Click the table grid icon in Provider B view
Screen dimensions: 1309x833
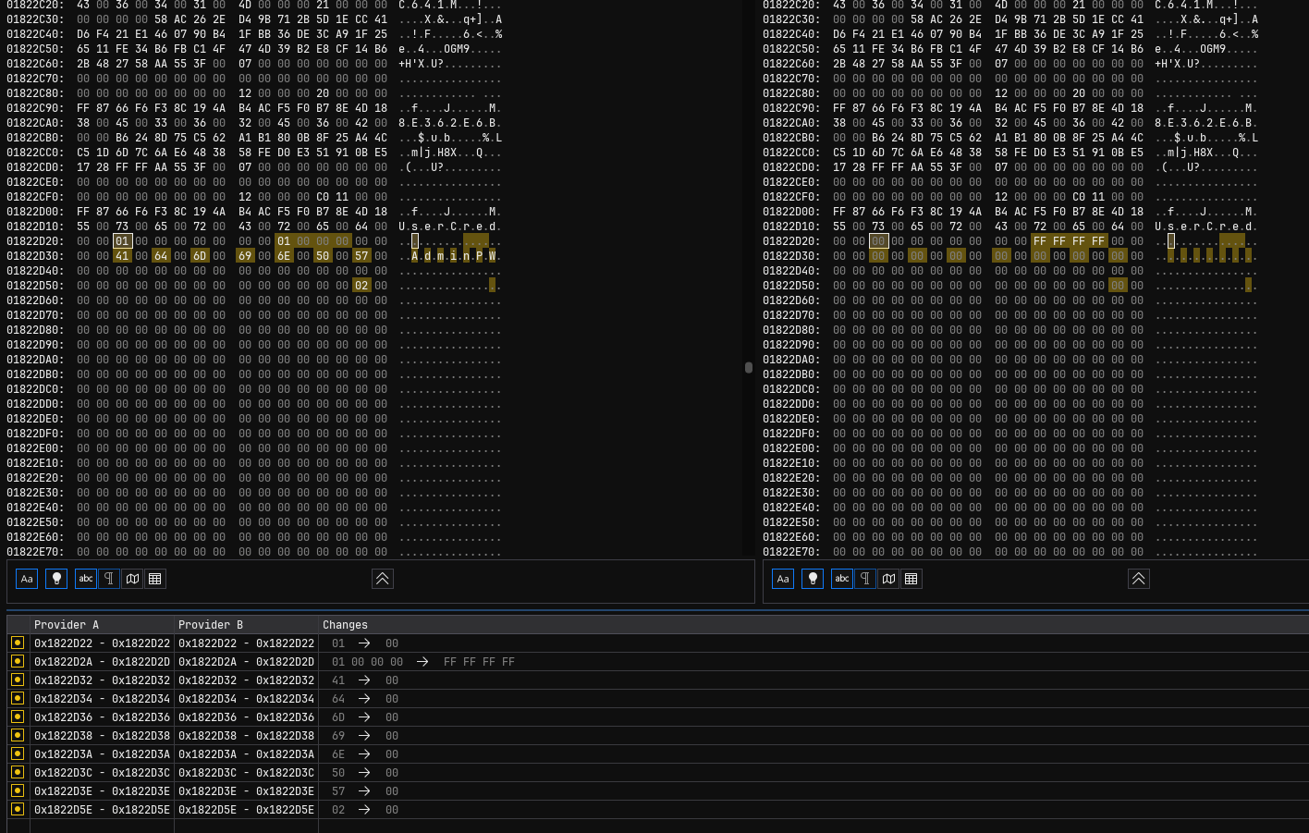click(911, 579)
